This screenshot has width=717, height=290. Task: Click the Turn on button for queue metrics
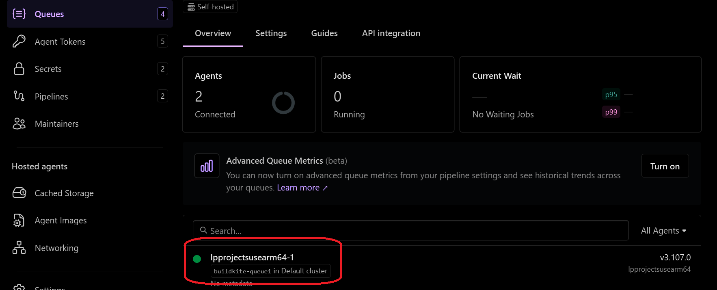pos(665,166)
